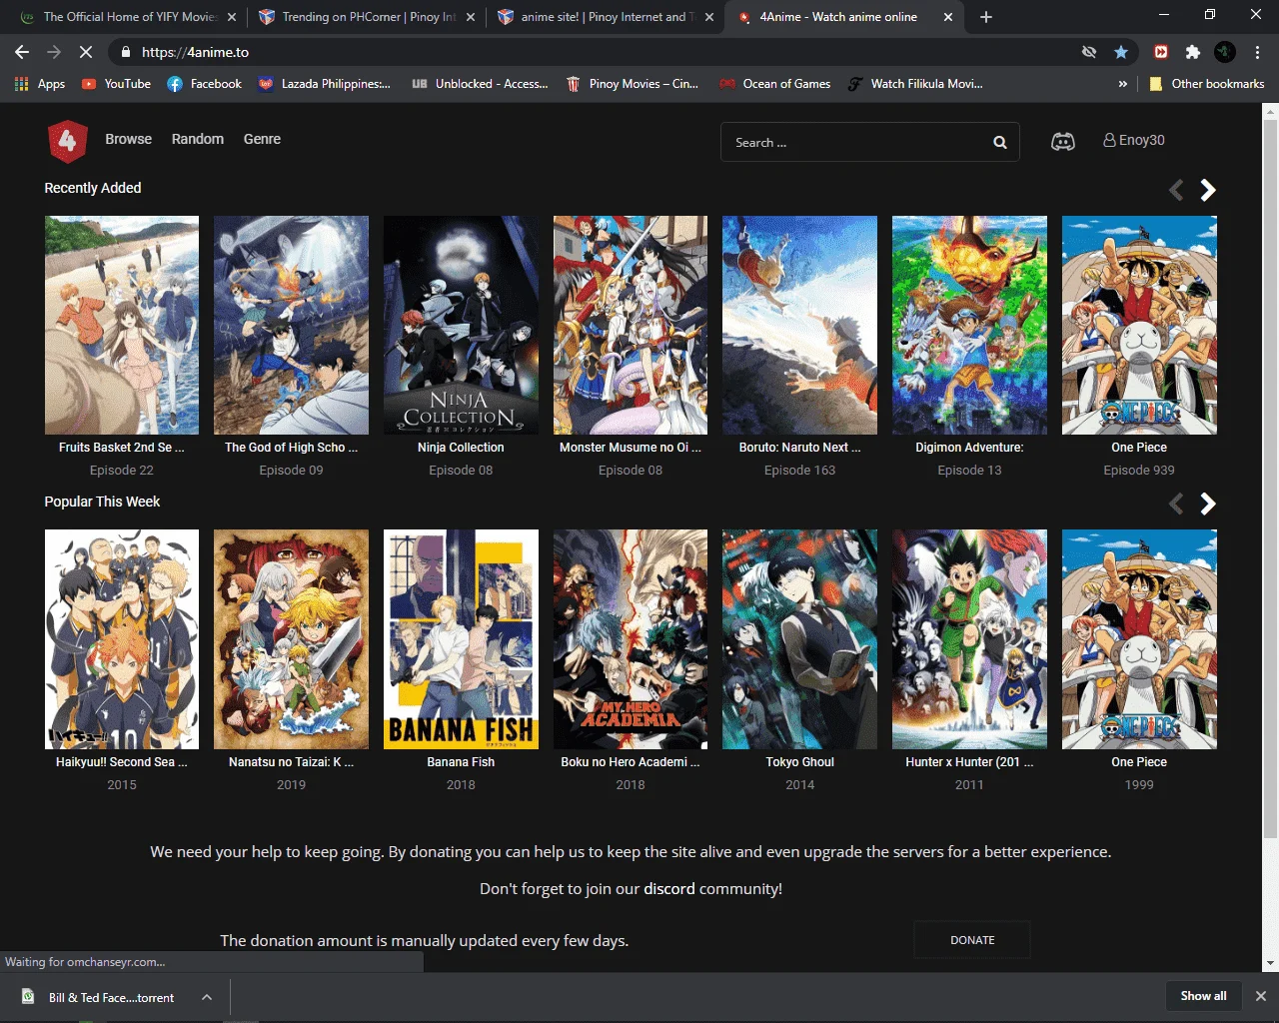Open Ocean of Games bookmark
The width and height of the screenshot is (1279, 1023).
[x=775, y=84]
